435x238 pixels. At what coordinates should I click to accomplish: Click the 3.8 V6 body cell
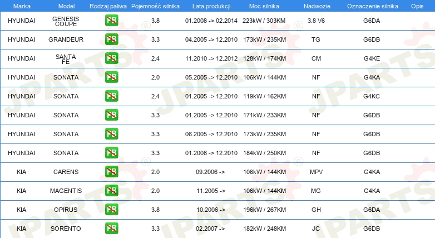[316, 21]
